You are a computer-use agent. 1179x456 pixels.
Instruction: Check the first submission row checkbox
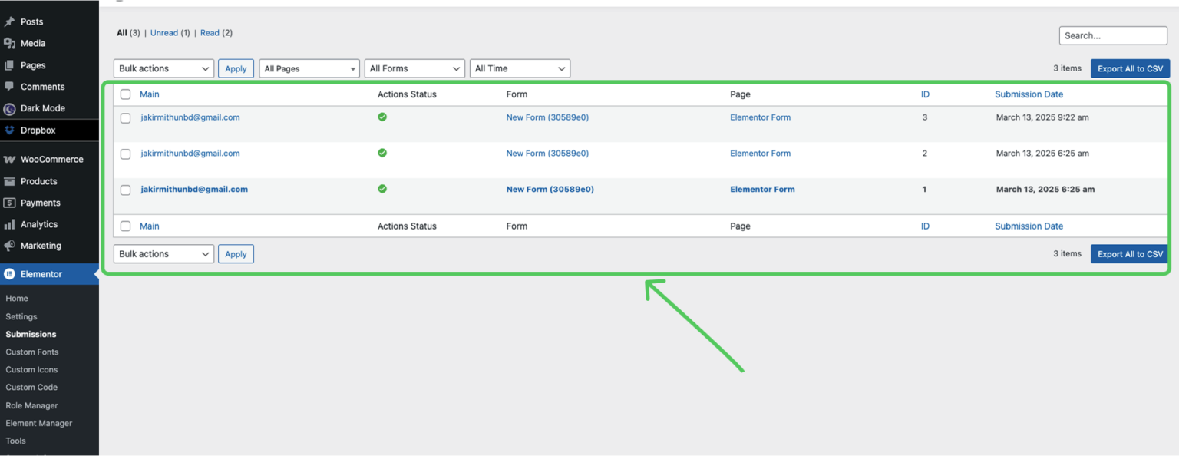(125, 117)
